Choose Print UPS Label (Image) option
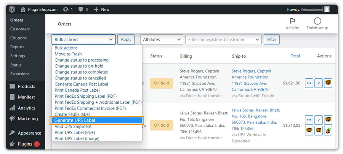This screenshot has width=343, height=154. click(77, 138)
